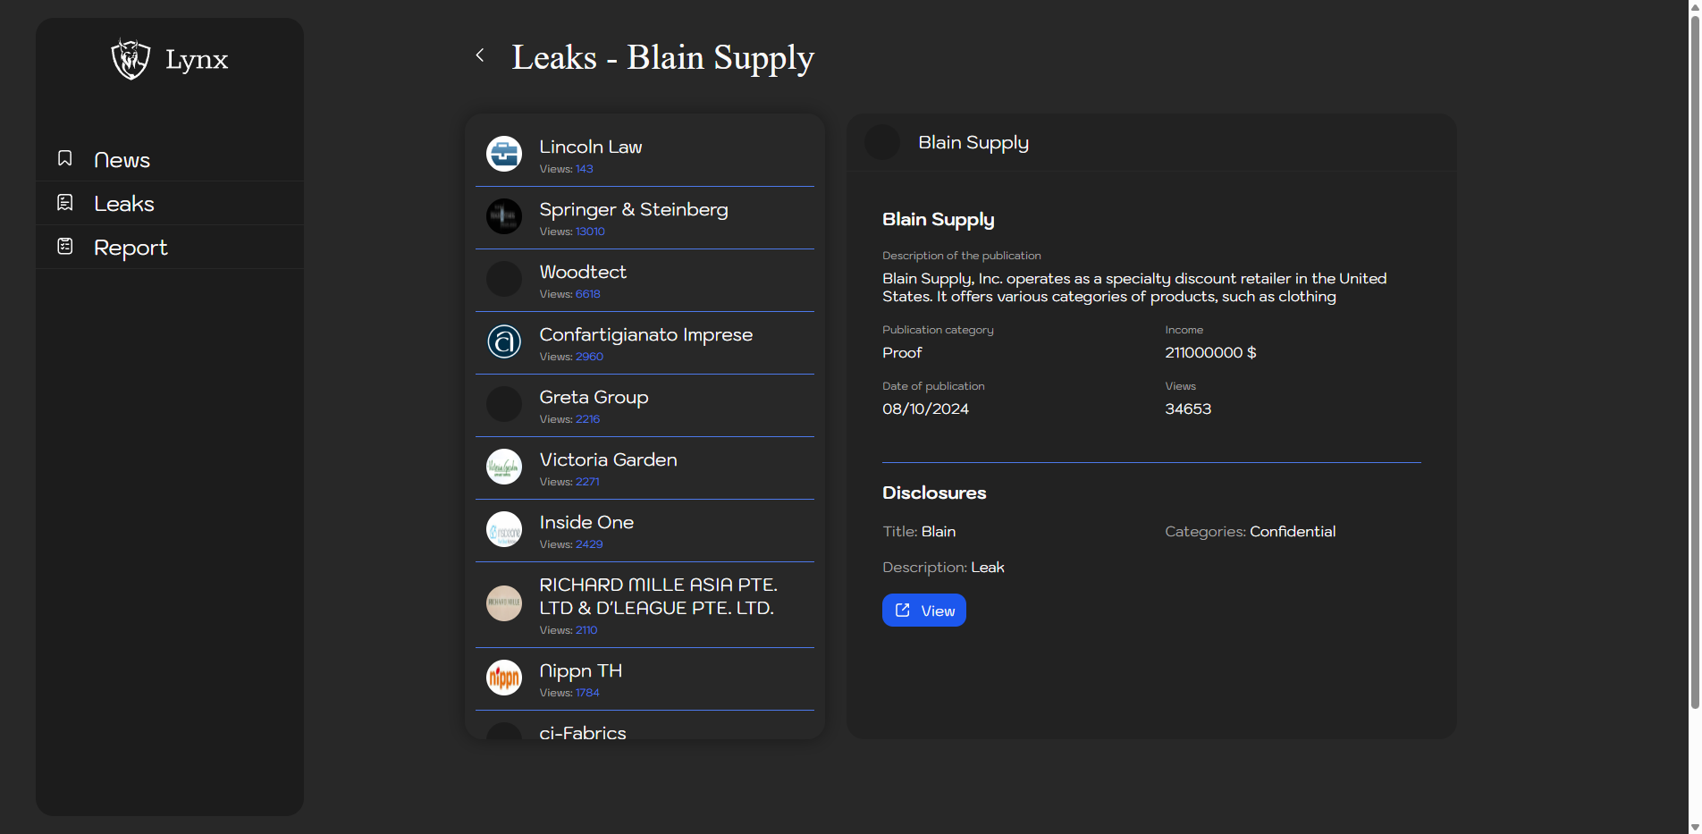Click the document icon beside Leaks

coord(65,203)
